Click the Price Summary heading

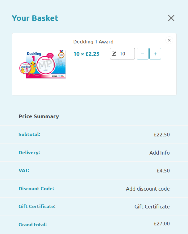(39, 116)
